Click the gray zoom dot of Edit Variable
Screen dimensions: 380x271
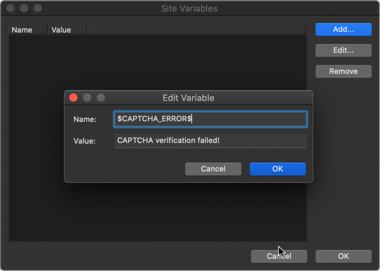[101, 97]
